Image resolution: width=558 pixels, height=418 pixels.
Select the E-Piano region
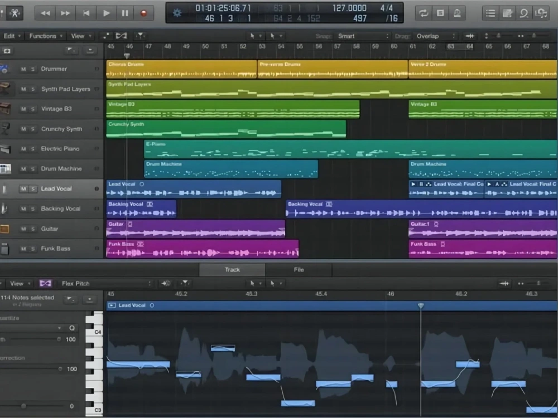(x=350, y=149)
